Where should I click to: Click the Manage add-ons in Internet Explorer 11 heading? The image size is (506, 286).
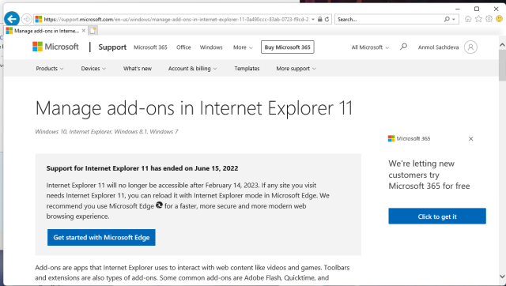point(194,108)
